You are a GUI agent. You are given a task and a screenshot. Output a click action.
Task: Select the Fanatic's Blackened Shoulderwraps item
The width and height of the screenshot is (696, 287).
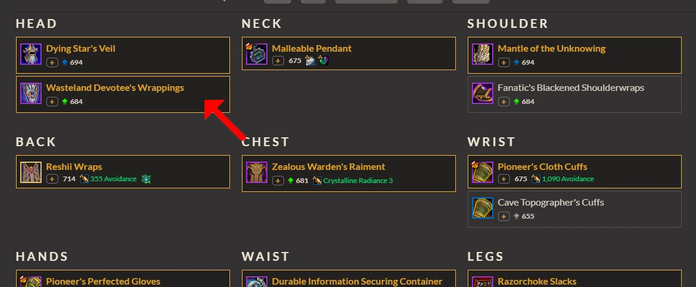(574, 94)
